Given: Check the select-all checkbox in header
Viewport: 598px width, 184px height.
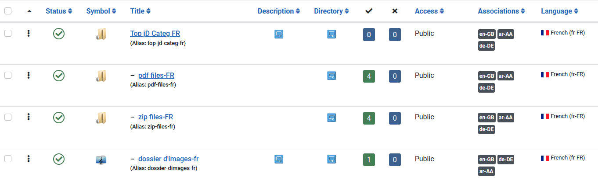Looking at the screenshot, I should tap(8, 11).
